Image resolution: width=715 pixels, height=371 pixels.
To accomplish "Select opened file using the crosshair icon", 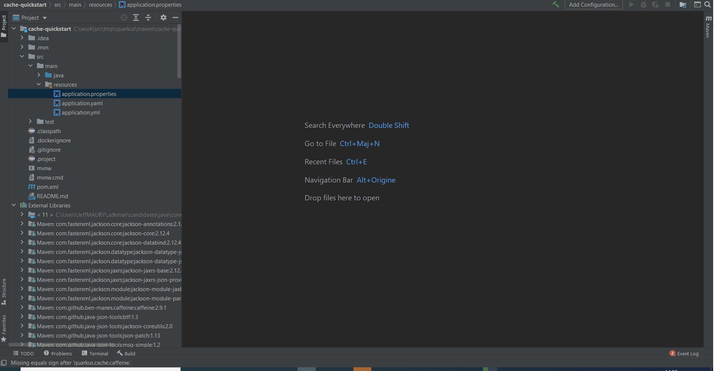I will point(124,17).
